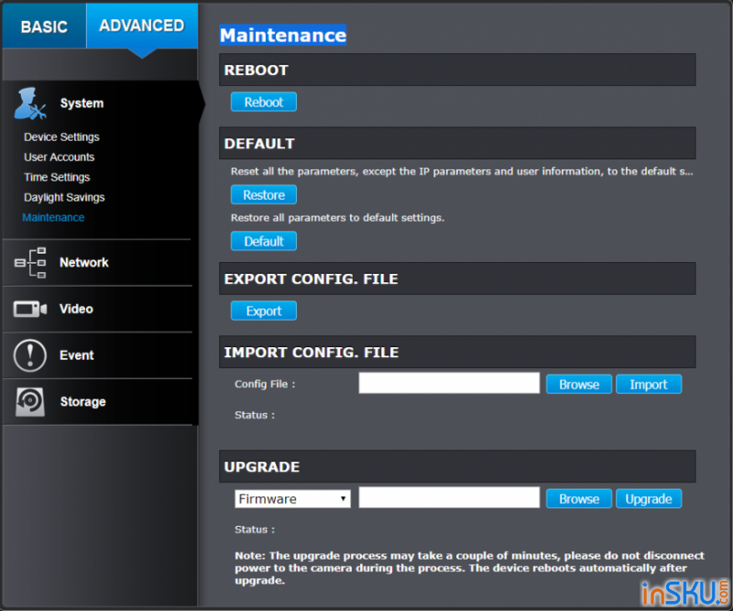The height and width of the screenshot is (611, 733).
Task: Click the Network topology icon
Action: coord(30,263)
